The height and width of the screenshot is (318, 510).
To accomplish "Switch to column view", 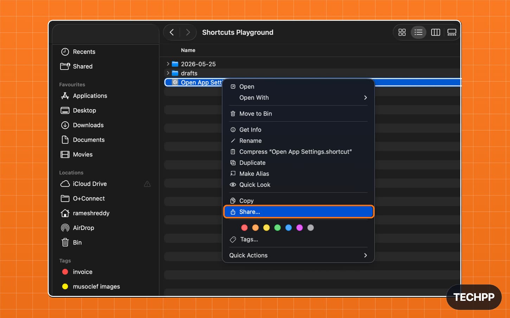I will [x=435, y=32].
